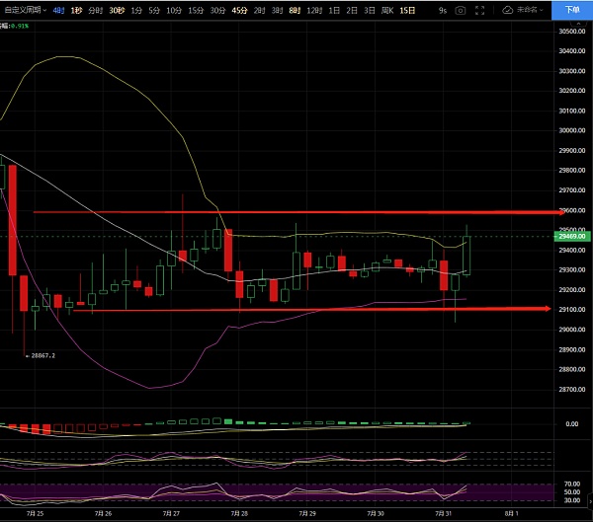
Task: Choose the 分时 intraday view
Action: [95, 9]
